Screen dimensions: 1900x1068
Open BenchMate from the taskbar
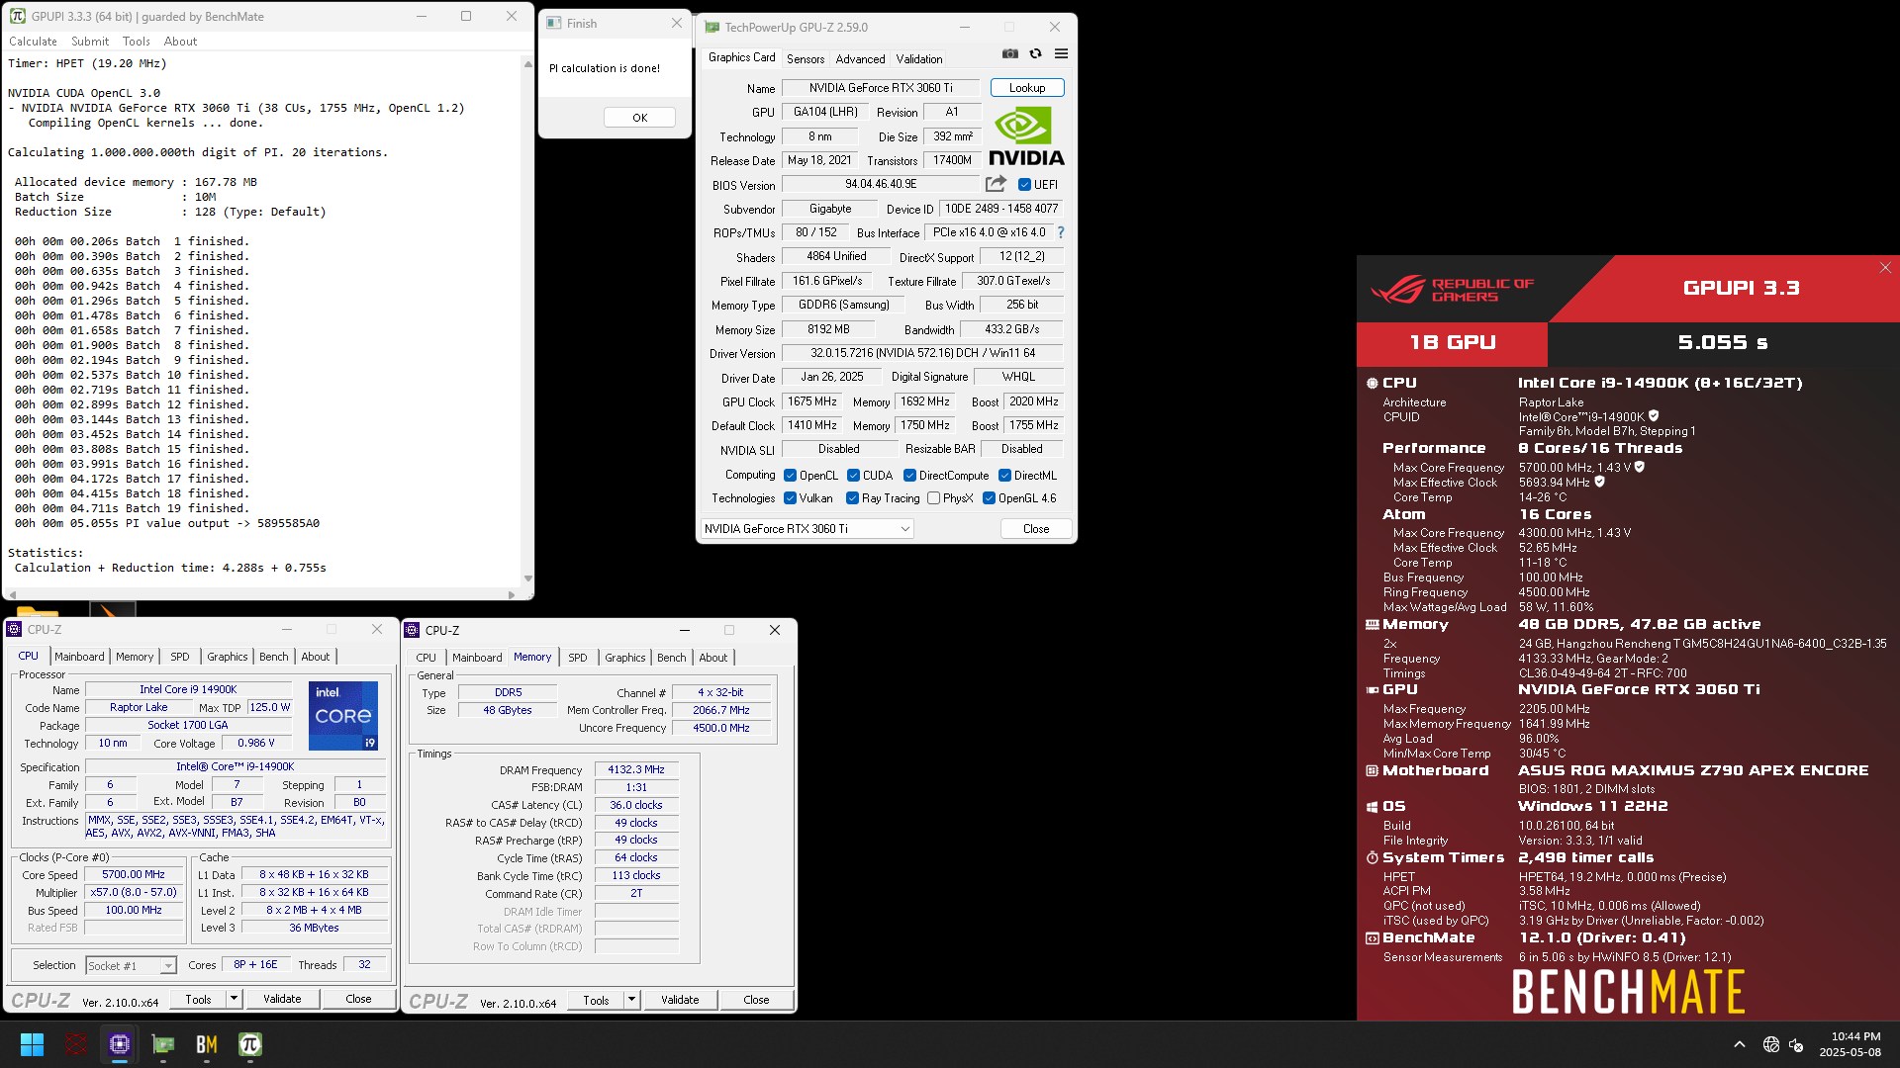click(207, 1044)
